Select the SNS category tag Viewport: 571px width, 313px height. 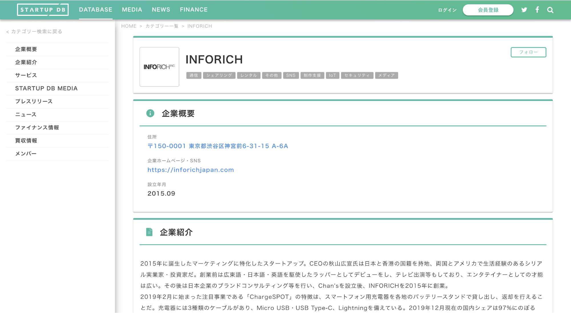click(291, 75)
